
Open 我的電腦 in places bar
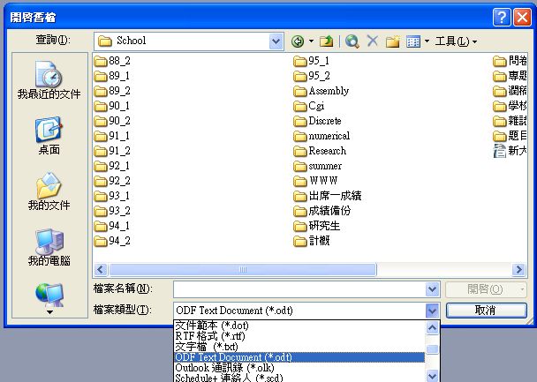coord(49,248)
